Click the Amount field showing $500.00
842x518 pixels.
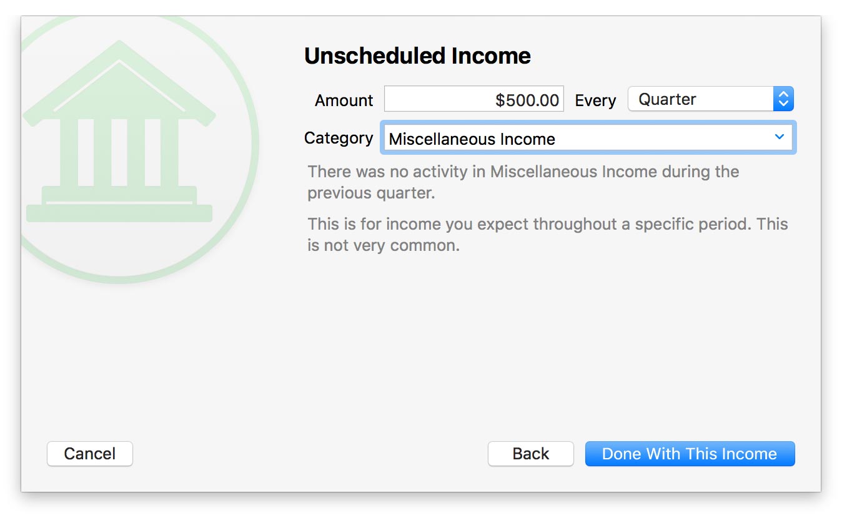pos(473,100)
